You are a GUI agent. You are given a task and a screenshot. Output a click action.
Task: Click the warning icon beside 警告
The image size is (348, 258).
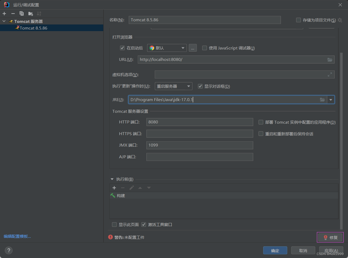[110, 237]
